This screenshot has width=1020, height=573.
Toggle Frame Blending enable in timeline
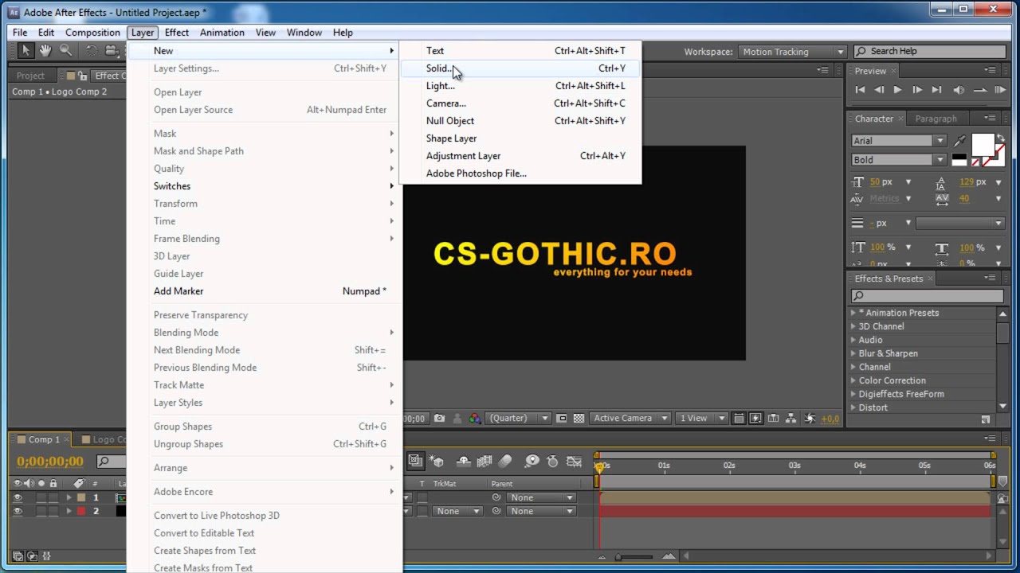pyautogui.click(x=484, y=461)
